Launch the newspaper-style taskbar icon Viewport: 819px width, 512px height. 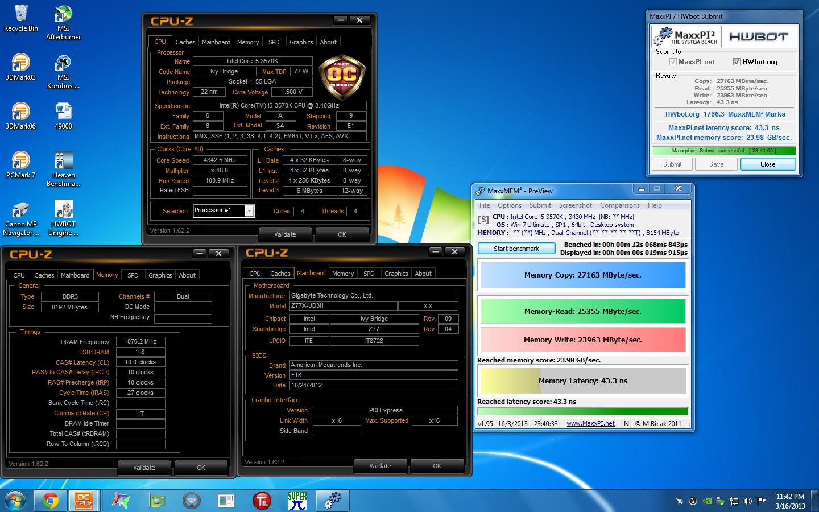(x=226, y=501)
